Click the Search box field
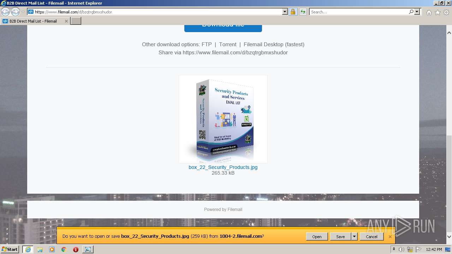The height and width of the screenshot is (254, 452). (x=359, y=12)
